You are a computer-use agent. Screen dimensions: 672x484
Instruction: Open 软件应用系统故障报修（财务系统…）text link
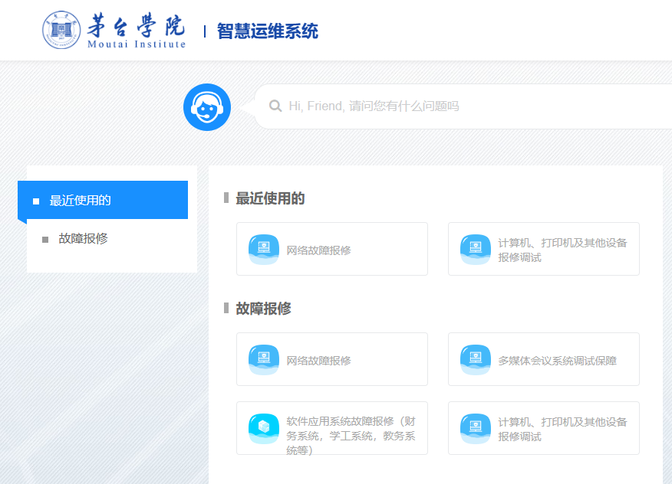click(x=351, y=436)
